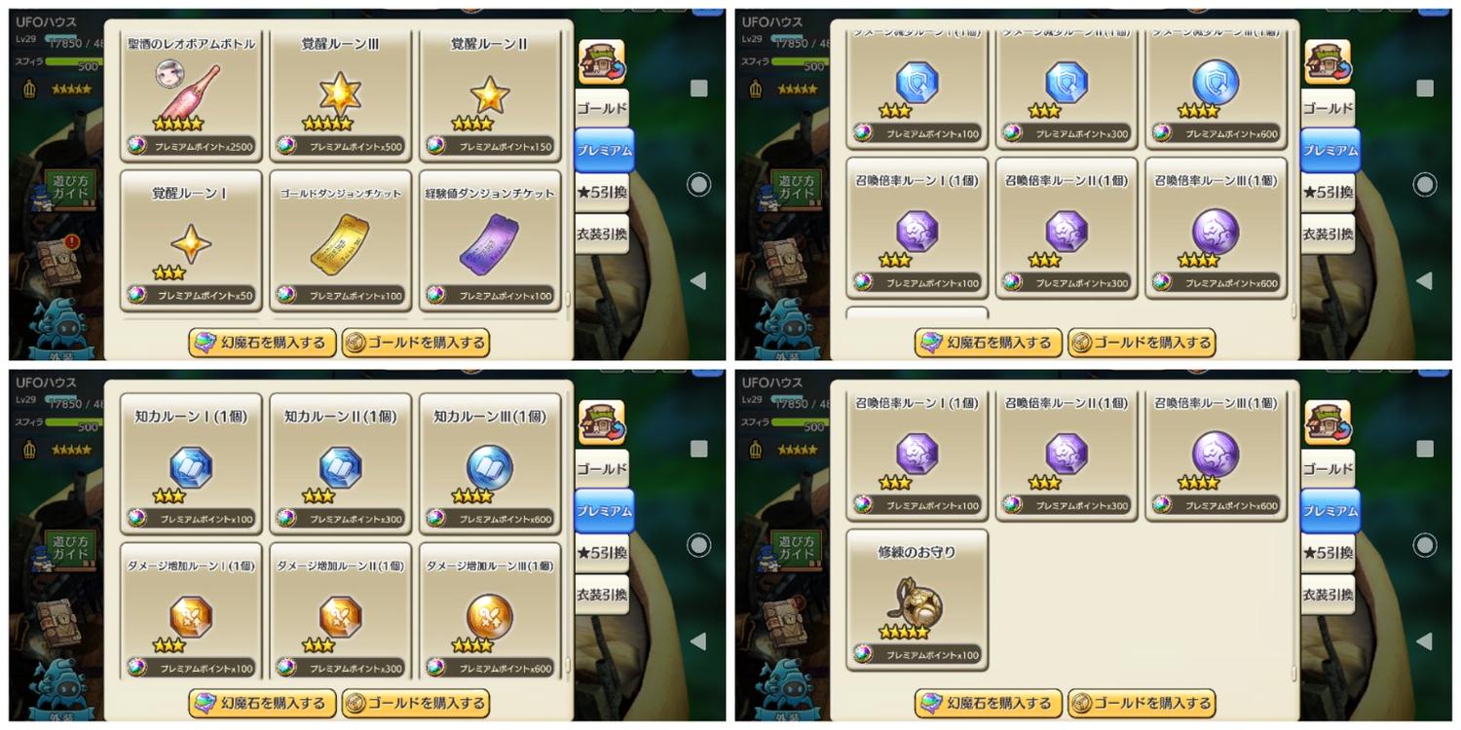Open the ゴールド tab beside the 覚醒ルーン list
The height and width of the screenshot is (730, 1461).
click(x=601, y=109)
